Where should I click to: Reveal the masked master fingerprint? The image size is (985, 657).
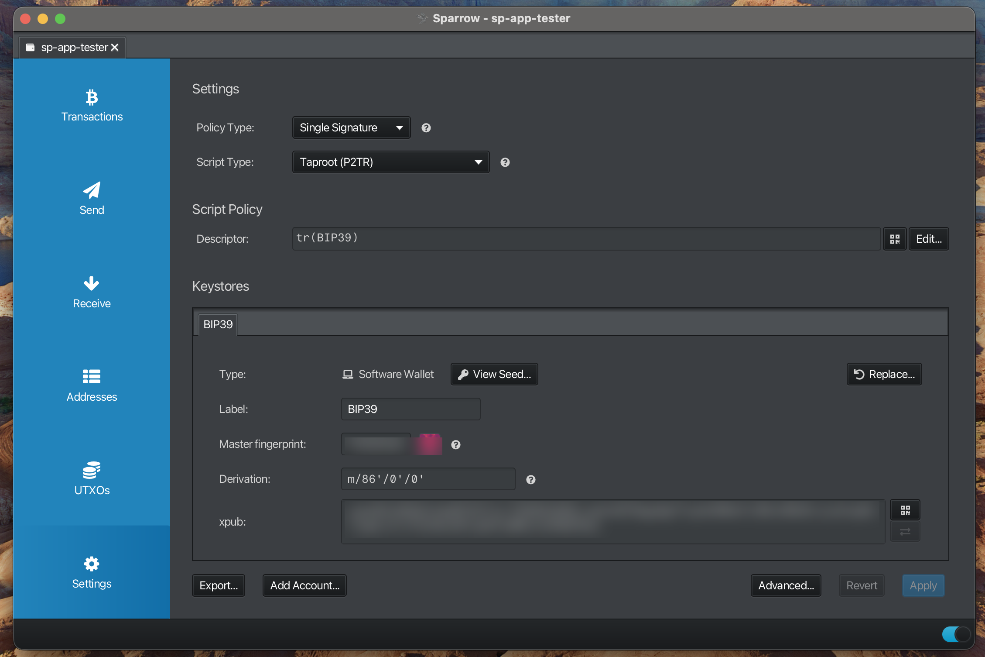pyautogui.click(x=376, y=444)
